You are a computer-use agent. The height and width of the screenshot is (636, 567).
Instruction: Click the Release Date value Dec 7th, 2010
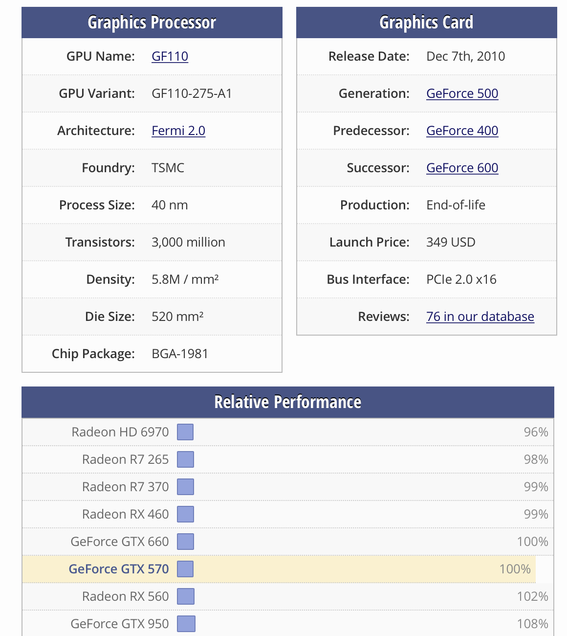pyautogui.click(x=466, y=56)
